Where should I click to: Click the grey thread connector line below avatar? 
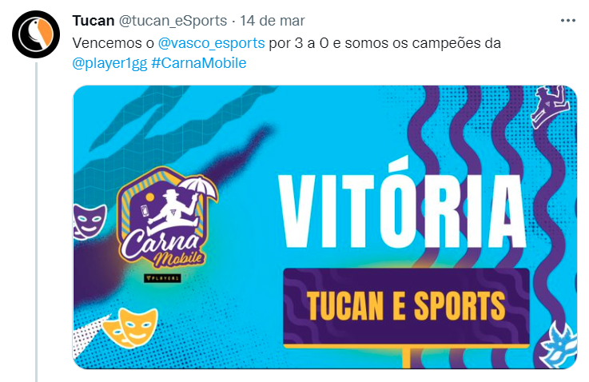click(37, 222)
